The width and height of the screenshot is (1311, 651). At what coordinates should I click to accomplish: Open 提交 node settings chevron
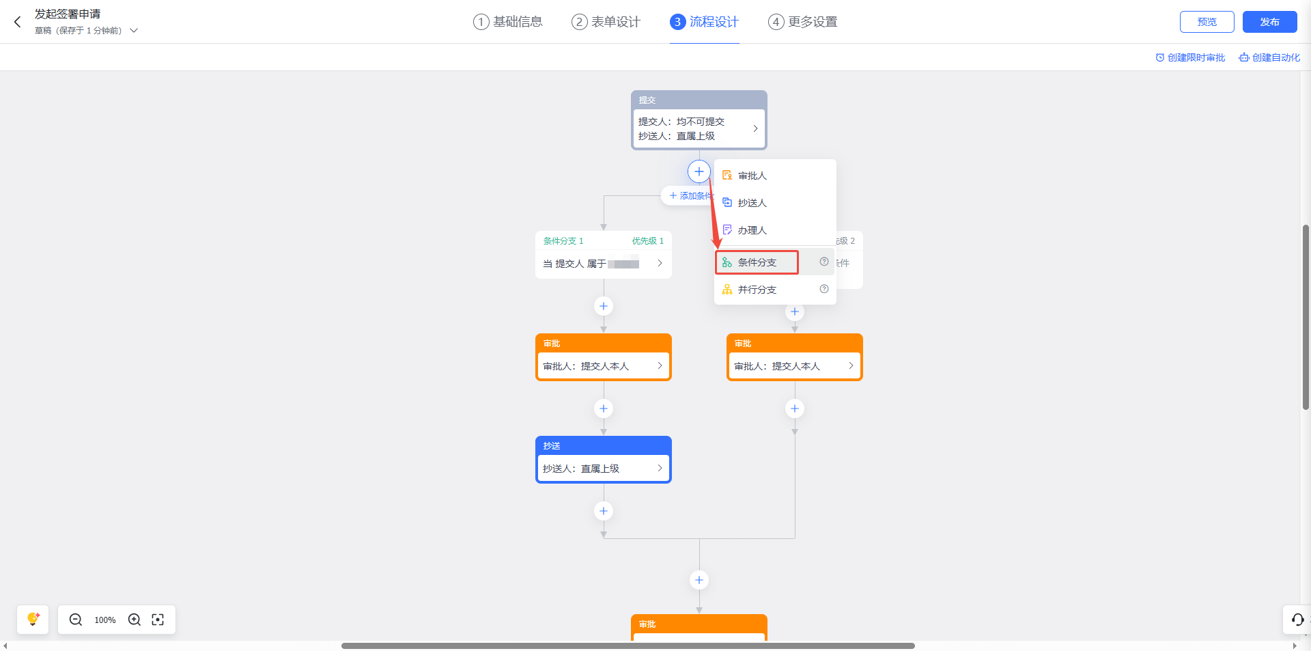point(755,128)
